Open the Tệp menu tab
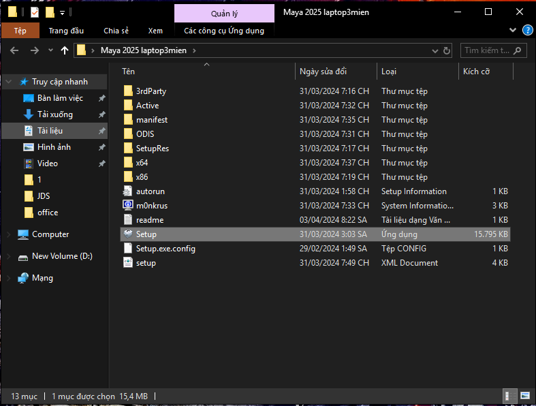536x406 pixels. 20,31
